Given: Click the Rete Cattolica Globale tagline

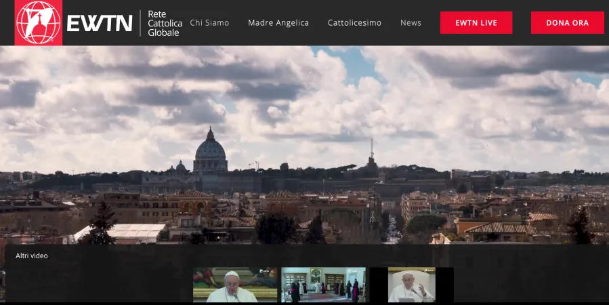Looking at the screenshot, I should pyautogui.click(x=165, y=23).
